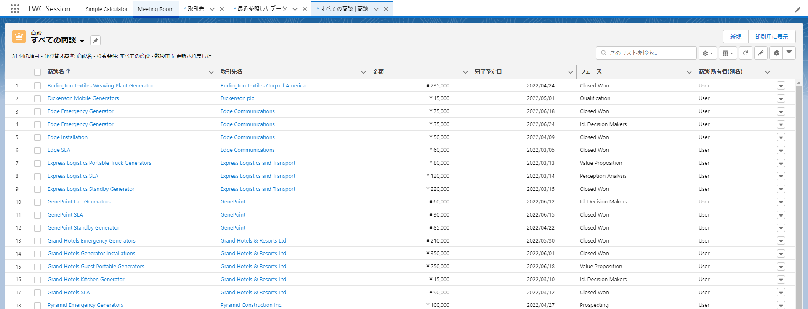Screen dimensions: 808x309
Task: Open row actions for GenePoint Lab Generators
Action: (x=781, y=202)
